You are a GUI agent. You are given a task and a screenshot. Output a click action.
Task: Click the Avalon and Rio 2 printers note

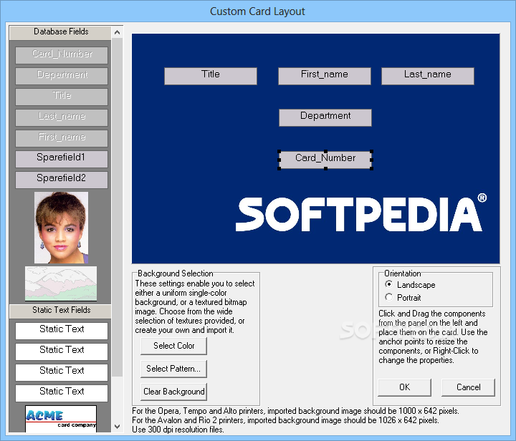click(285, 420)
